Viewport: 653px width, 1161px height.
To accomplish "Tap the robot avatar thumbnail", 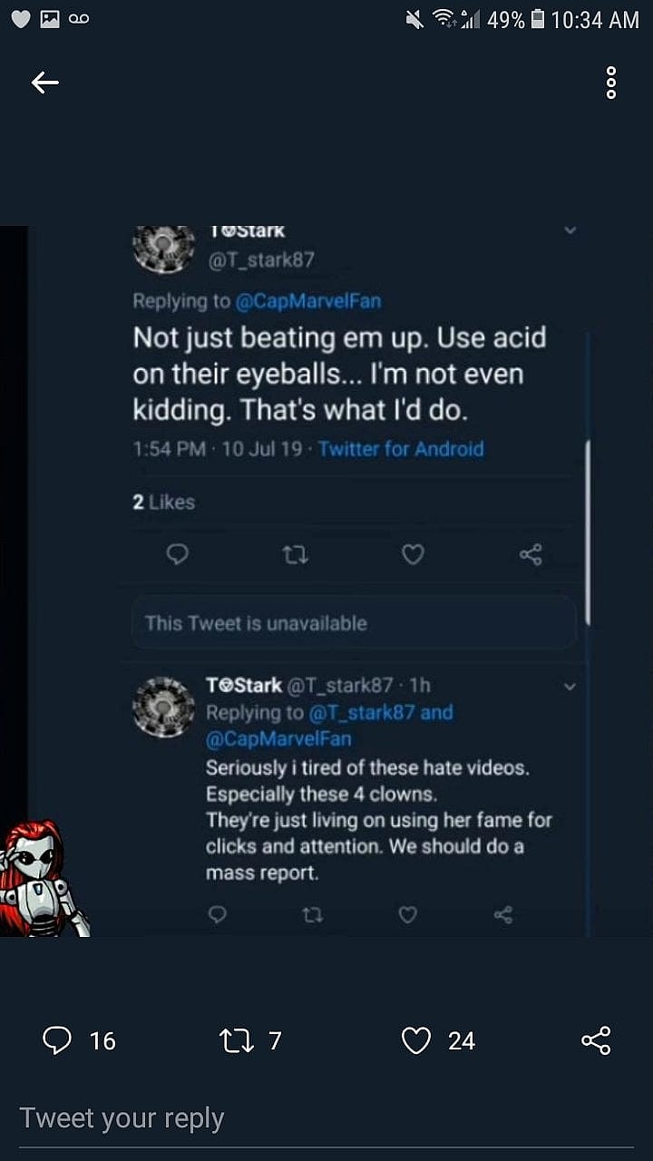I will [x=43, y=878].
